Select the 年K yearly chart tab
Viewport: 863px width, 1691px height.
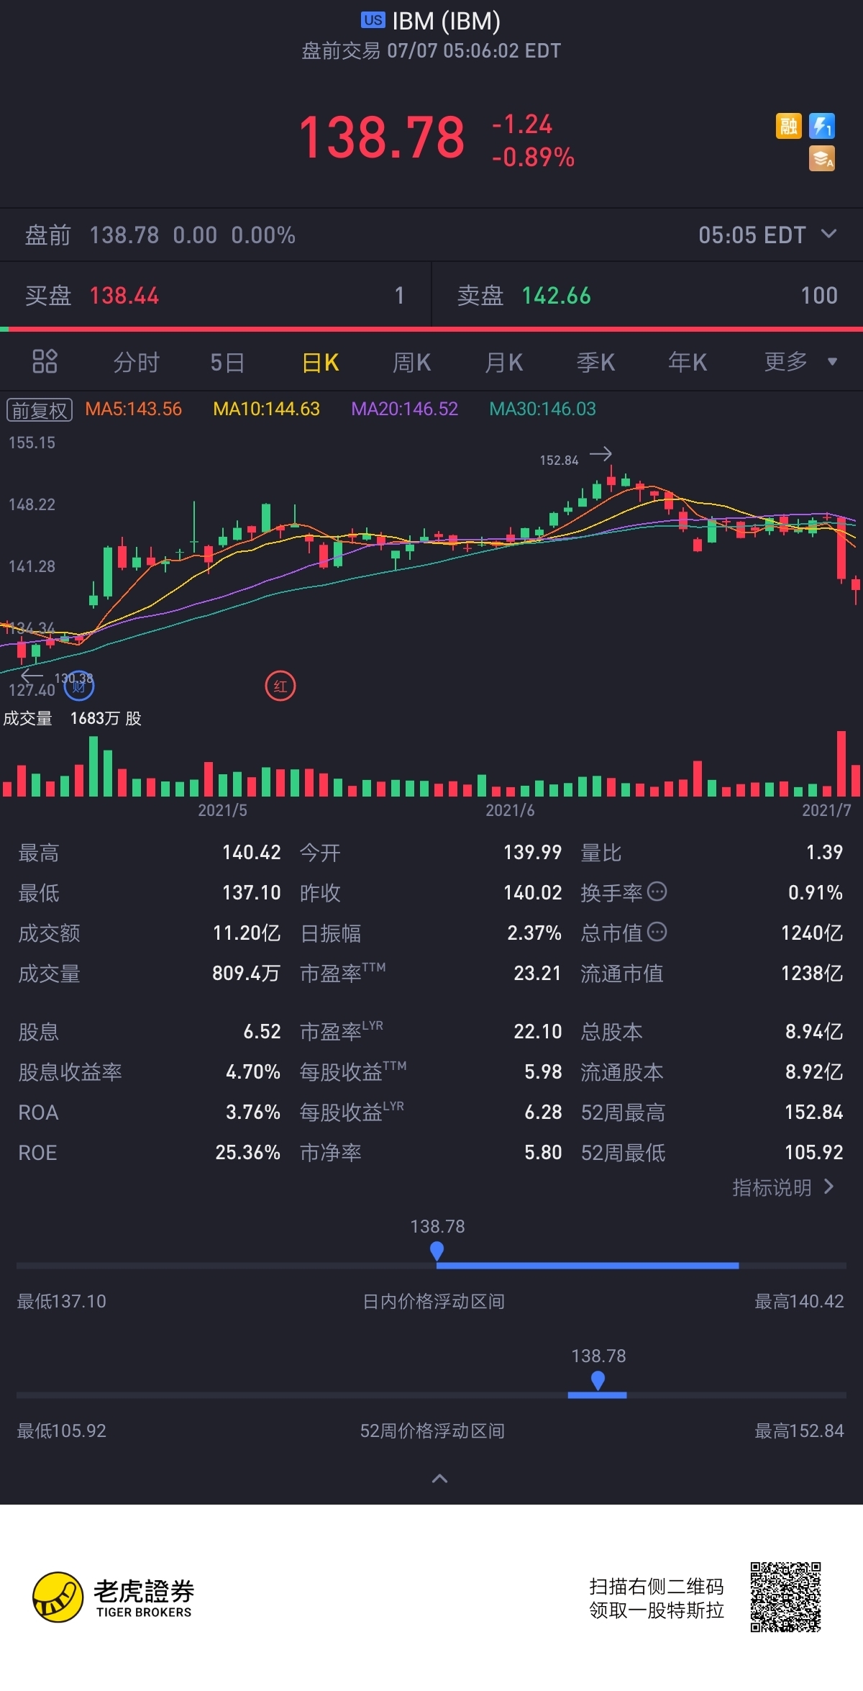pos(688,362)
